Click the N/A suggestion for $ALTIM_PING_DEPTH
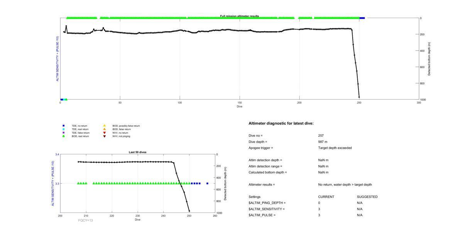Image resolution: width=463 pixels, height=239 pixels. pyautogui.click(x=360, y=203)
